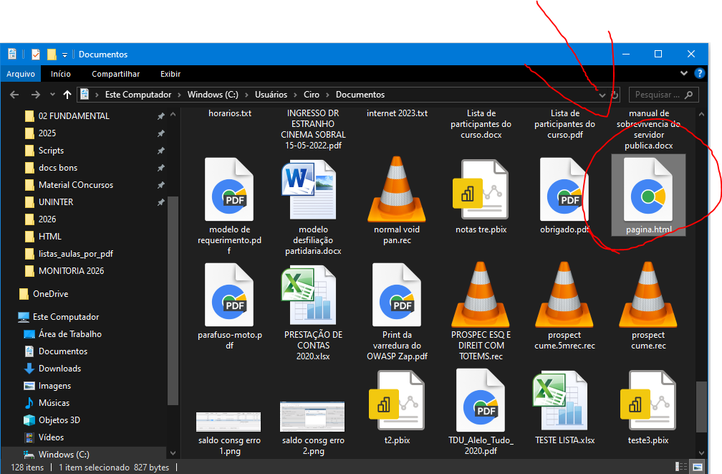The width and height of the screenshot is (722, 474).
Task: Open the recent locations dropdown beside Forward
Action: tap(52, 95)
